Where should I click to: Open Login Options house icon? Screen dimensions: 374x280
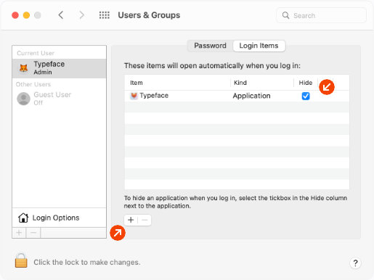(23, 218)
